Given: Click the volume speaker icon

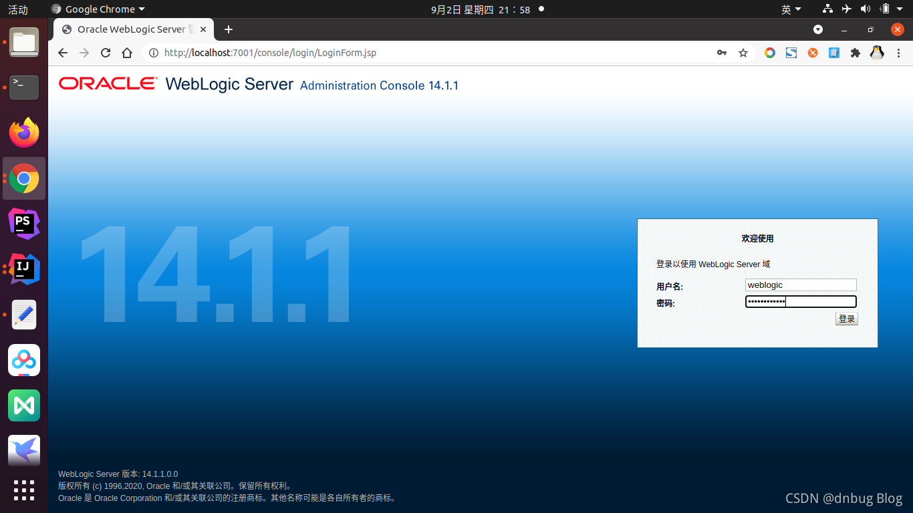Looking at the screenshot, I should point(866,9).
